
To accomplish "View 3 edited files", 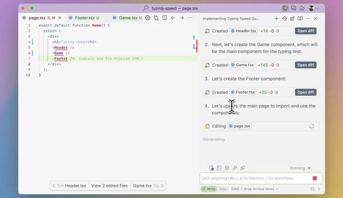I will click(110, 186).
